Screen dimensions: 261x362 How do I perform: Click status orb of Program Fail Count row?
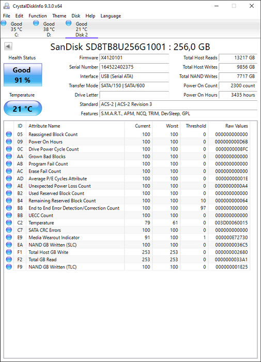(9, 164)
